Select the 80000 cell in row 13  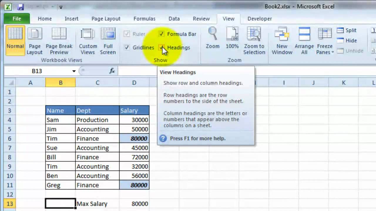tap(134, 204)
